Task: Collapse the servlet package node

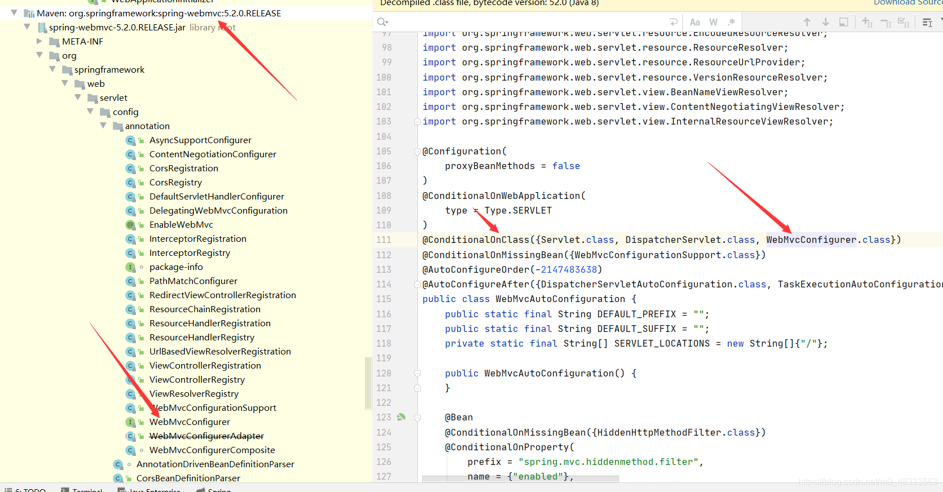Action: point(78,97)
